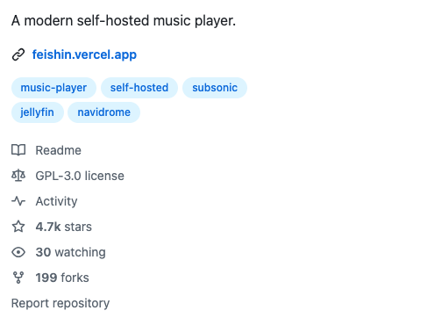
Task: Click the eye watching icon
Action: click(x=18, y=252)
